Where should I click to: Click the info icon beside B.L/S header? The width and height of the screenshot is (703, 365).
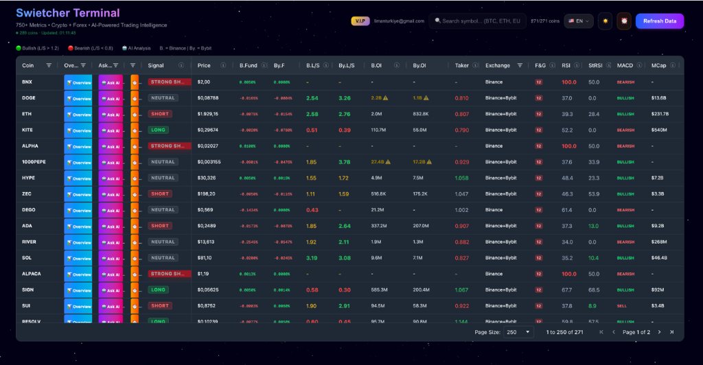(x=326, y=65)
